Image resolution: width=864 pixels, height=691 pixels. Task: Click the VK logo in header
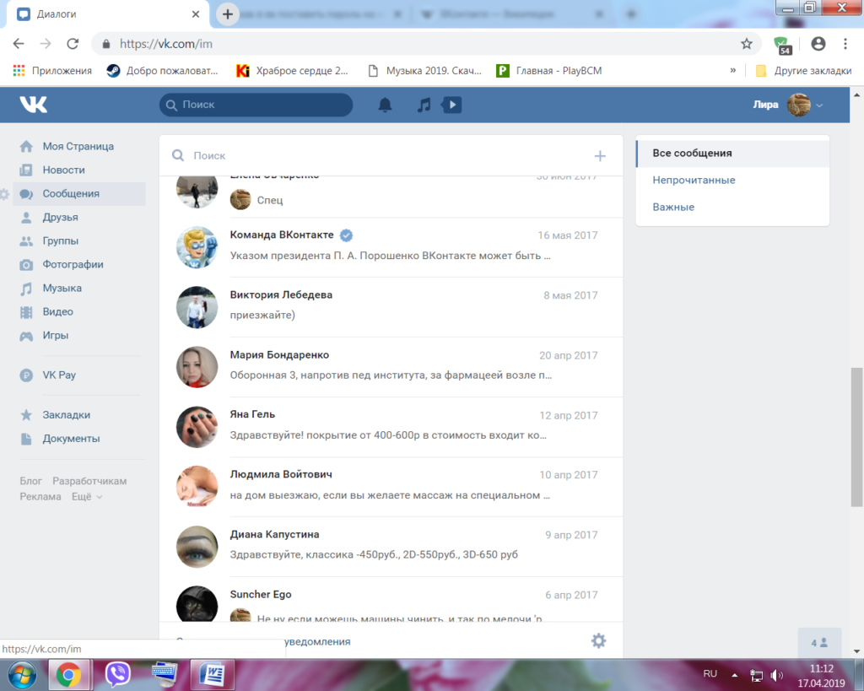[33, 104]
